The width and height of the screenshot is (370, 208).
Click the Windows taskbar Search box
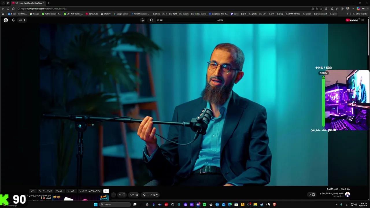click(115, 205)
